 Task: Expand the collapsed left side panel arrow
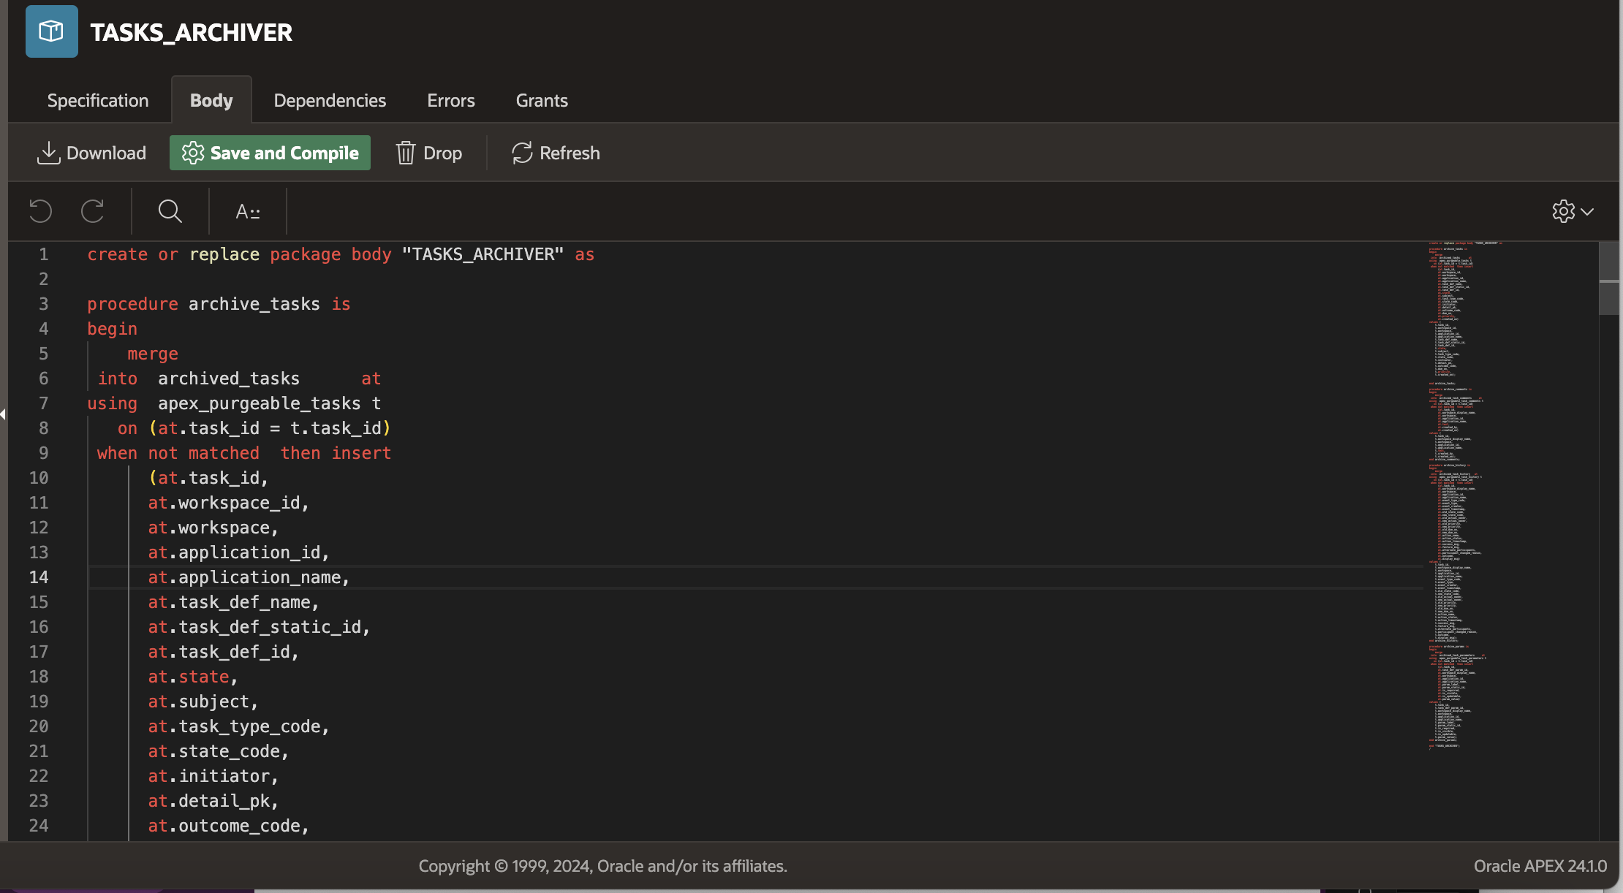click(4, 414)
